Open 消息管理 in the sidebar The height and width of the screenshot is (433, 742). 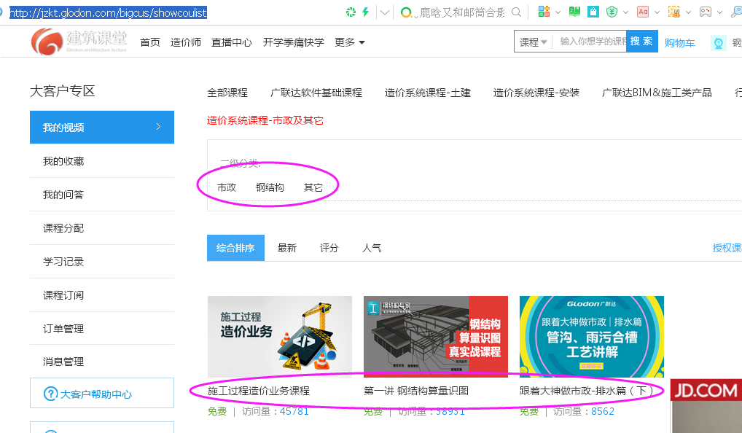click(x=63, y=362)
